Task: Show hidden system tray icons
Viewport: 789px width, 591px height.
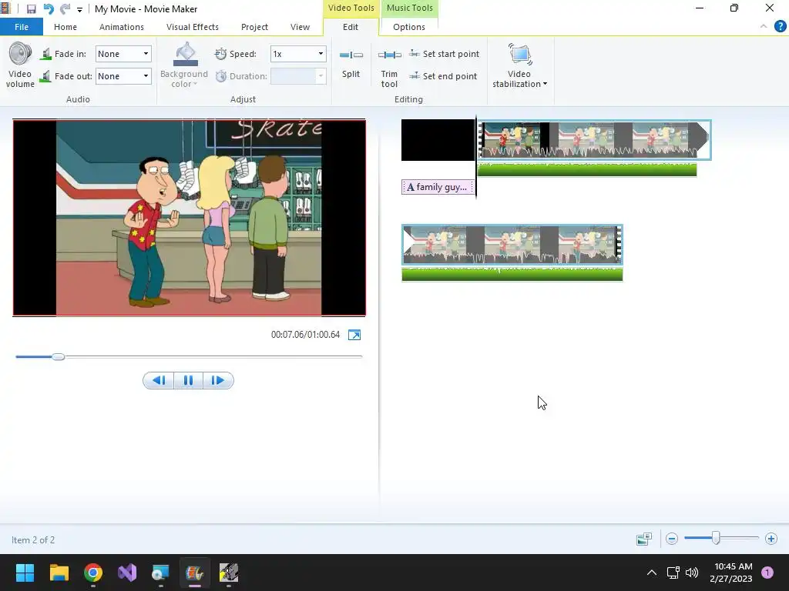Action: click(x=652, y=573)
